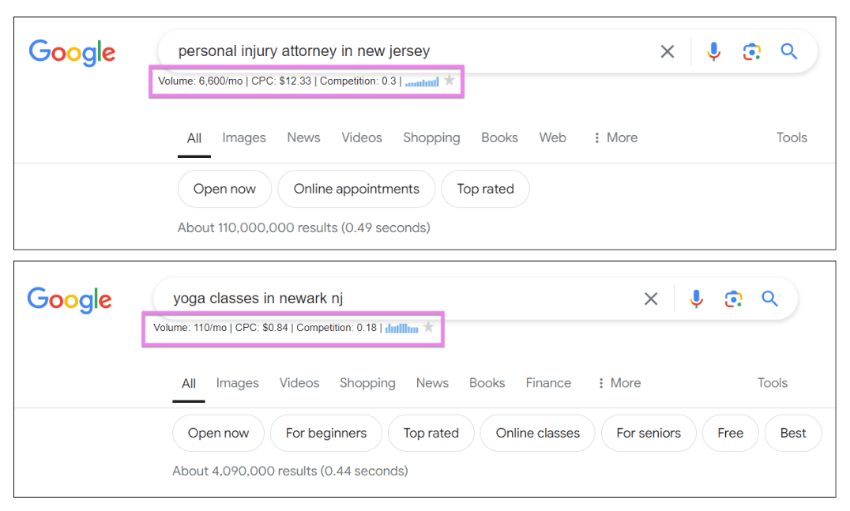Expand More menu next to Finance tab
Screen dimensions: 850x511
coord(618,383)
